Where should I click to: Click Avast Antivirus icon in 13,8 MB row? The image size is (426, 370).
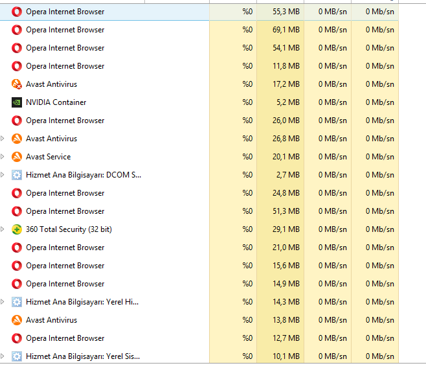[x=17, y=320]
